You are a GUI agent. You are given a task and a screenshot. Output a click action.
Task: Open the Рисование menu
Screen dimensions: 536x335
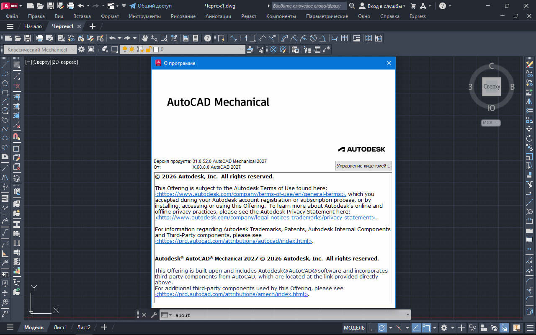tap(183, 16)
